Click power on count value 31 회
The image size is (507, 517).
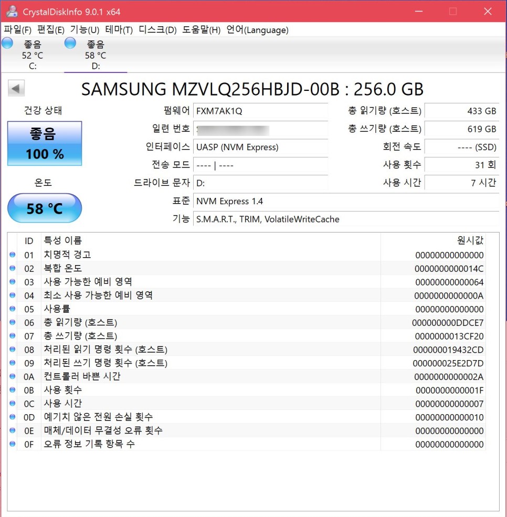(462, 165)
